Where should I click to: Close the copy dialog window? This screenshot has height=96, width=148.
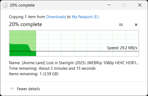(140, 5)
